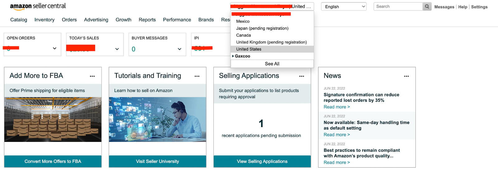
Task: Select United Kingdom (pending registration) marketplace
Action: 271,42
